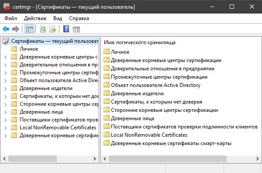Select Доверенные корневые сертификаты смарт-карты in list
Image resolution: width=262 pixels, height=173 pixels.
tap(171, 143)
